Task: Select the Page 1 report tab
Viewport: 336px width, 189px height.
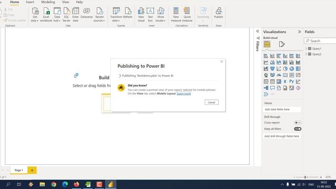Action: 19,170
